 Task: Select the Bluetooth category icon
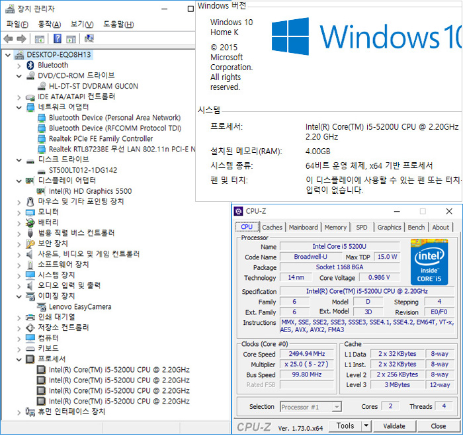click(30, 65)
